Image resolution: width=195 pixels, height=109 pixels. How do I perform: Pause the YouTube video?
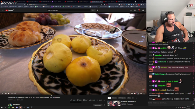pos(3,94)
